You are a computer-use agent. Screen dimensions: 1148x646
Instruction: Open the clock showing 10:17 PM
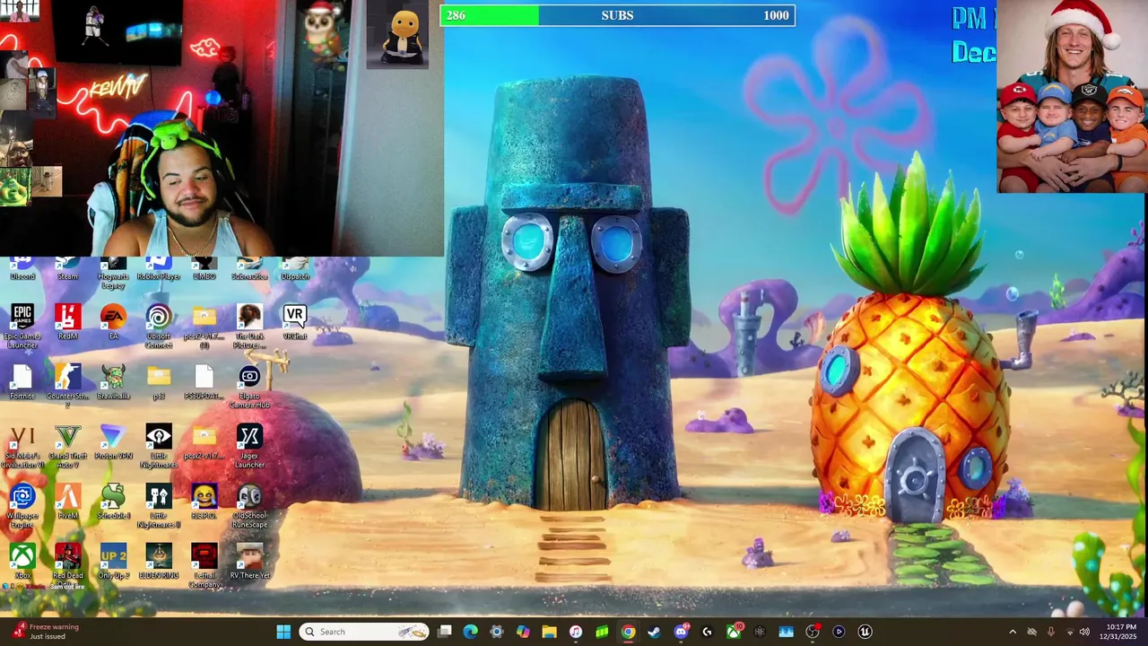coord(1121,632)
